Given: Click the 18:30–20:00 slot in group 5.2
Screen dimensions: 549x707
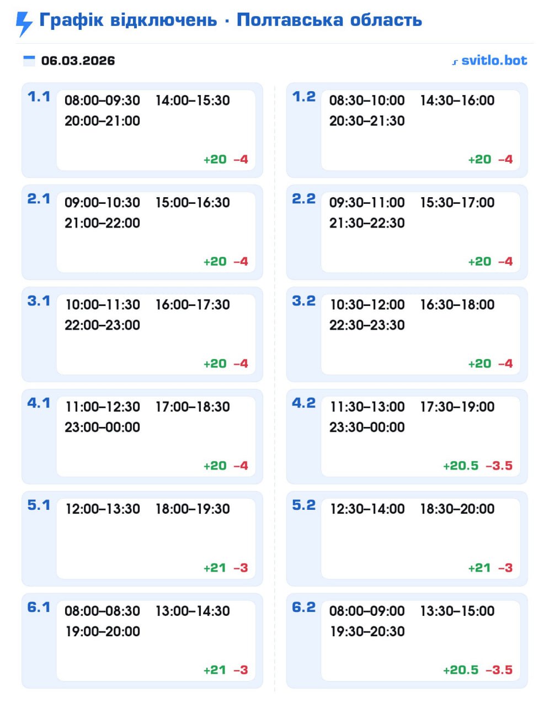Looking at the screenshot, I should pos(457,509).
